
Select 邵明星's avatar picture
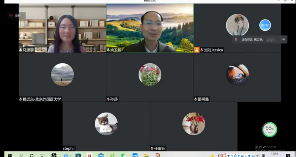click(237, 74)
